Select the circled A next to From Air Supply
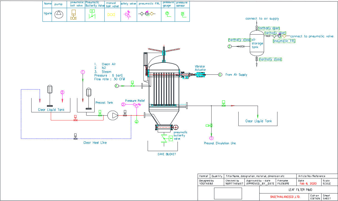Viewport: 338px width, 201px height. click(220, 75)
